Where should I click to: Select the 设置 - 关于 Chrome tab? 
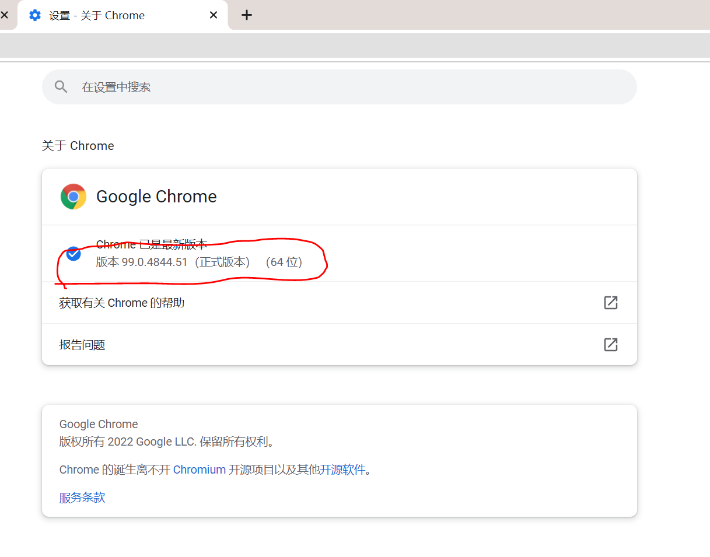[x=123, y=15]
